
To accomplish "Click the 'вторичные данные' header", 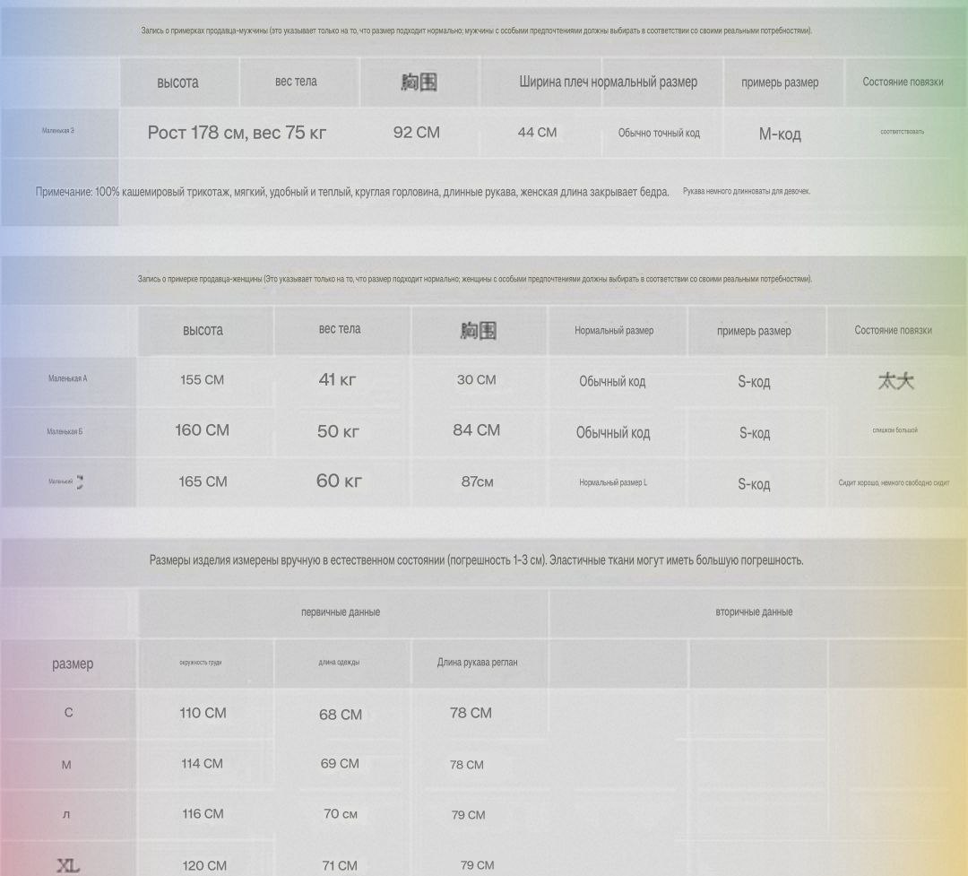I will click(754, 612).
